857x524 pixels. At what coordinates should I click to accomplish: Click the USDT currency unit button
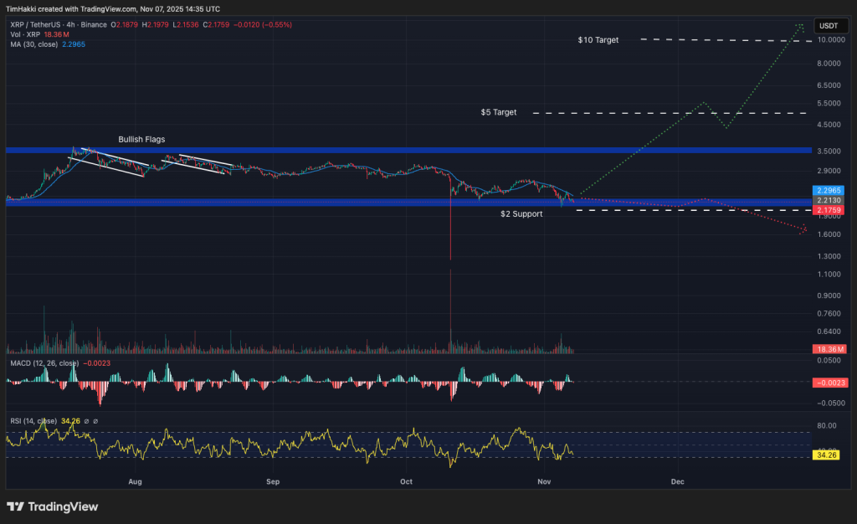tap(830, 26)
